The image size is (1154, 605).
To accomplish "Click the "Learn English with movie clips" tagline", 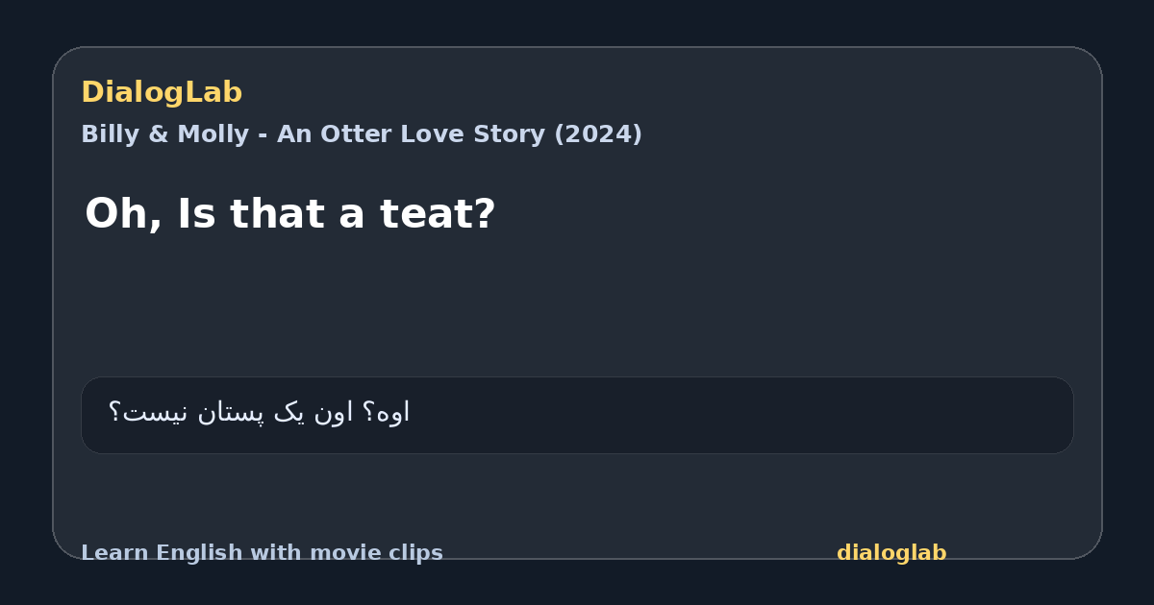I will (x=262, y=553).
